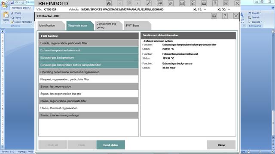Screen dimensions: 275x154
Task: Select Status, regeneration, particulate filter row
Action: click(89, 101)
